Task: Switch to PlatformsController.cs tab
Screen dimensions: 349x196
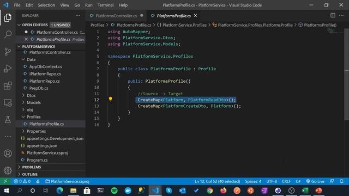Action: (x=116, y=16)
